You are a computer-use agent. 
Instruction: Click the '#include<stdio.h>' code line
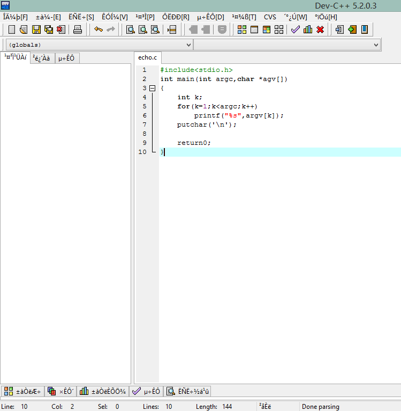click(196, 70)
